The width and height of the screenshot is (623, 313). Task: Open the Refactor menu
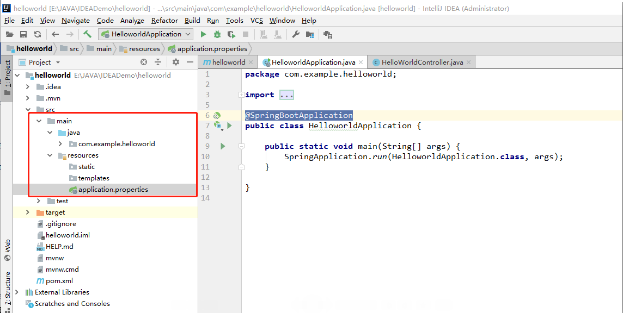164,21
